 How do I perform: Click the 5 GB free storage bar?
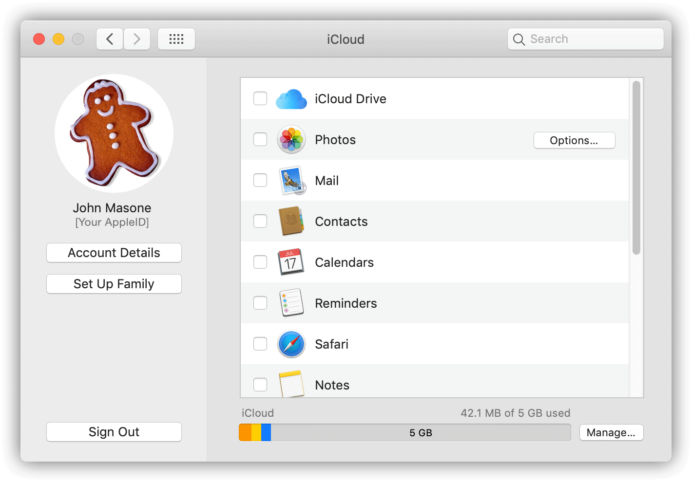coord(421,432)
